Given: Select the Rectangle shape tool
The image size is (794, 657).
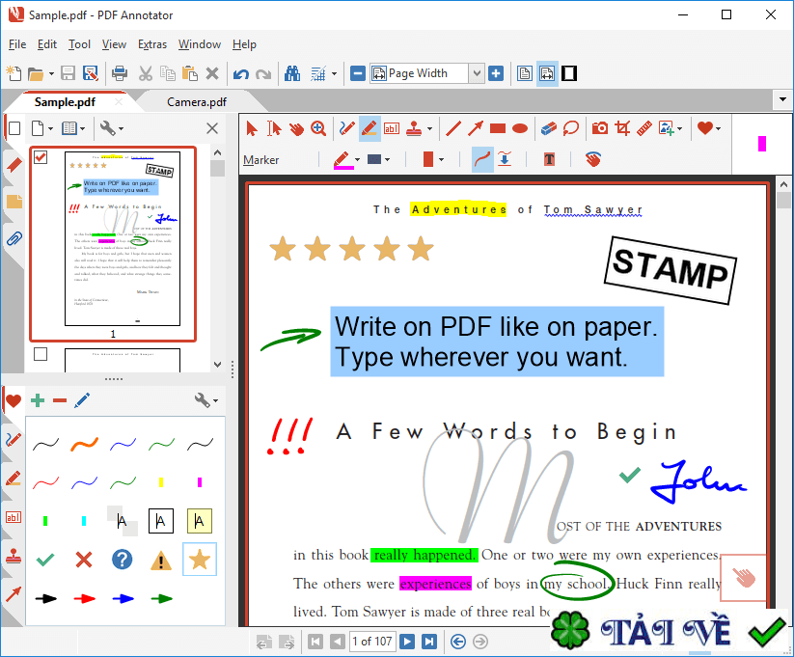Looking at the screenshot, I should pos(498,128).
